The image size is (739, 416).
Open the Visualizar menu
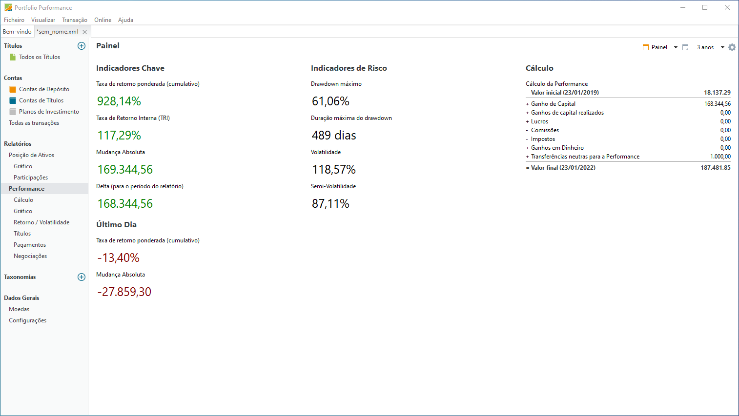click(x=43, y=20)
